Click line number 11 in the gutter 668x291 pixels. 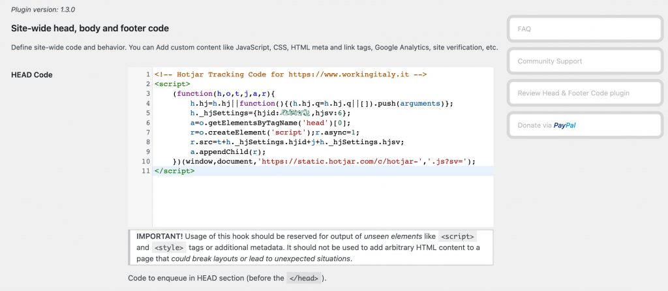coord(145,172)
